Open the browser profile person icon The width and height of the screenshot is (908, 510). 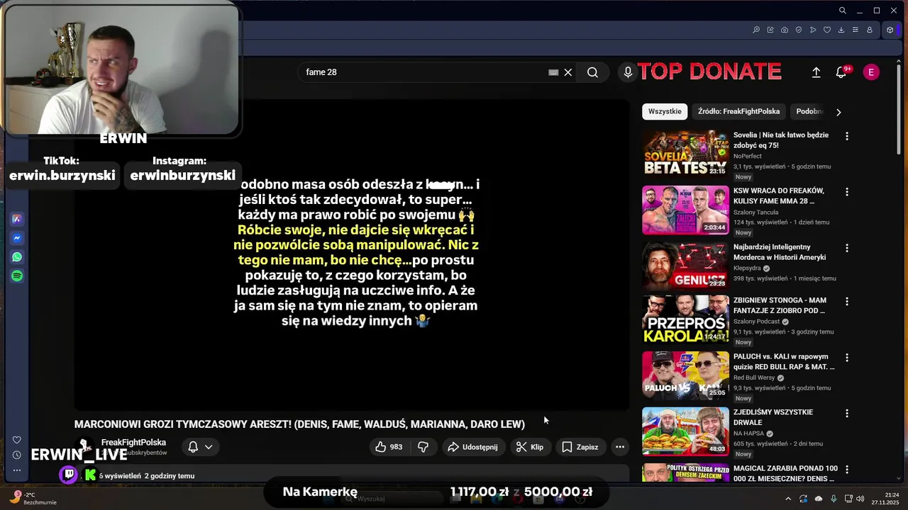(870, 30)
